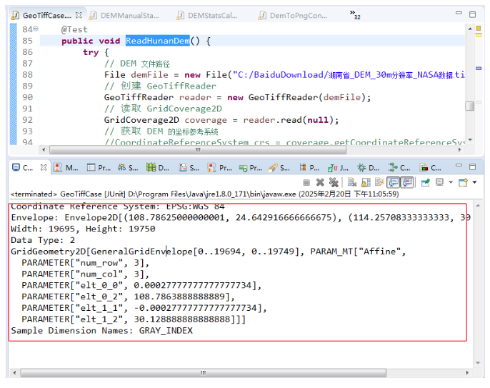Click the Terminate button in console toolbar
The height and width of the screenshot is (388, 490).
coord(306,182)
